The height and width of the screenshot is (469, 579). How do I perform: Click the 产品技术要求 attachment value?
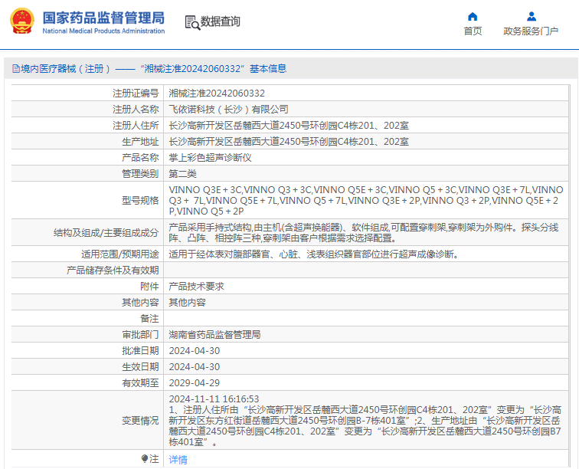[196, 287]
